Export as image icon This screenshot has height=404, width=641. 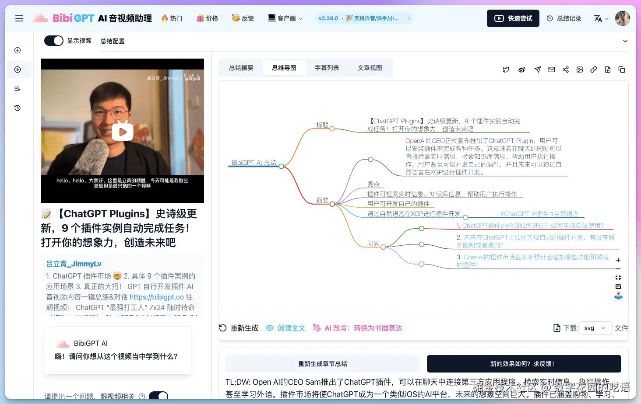click(x=580, y=70)
